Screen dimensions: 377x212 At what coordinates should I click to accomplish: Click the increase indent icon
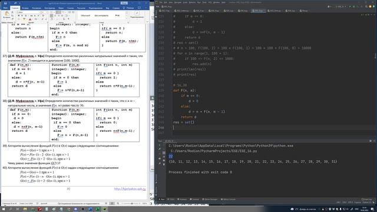pos(73,12)
